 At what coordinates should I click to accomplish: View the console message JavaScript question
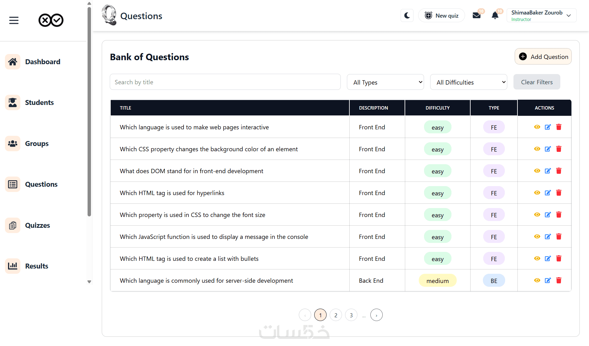[x=537, y=237]
